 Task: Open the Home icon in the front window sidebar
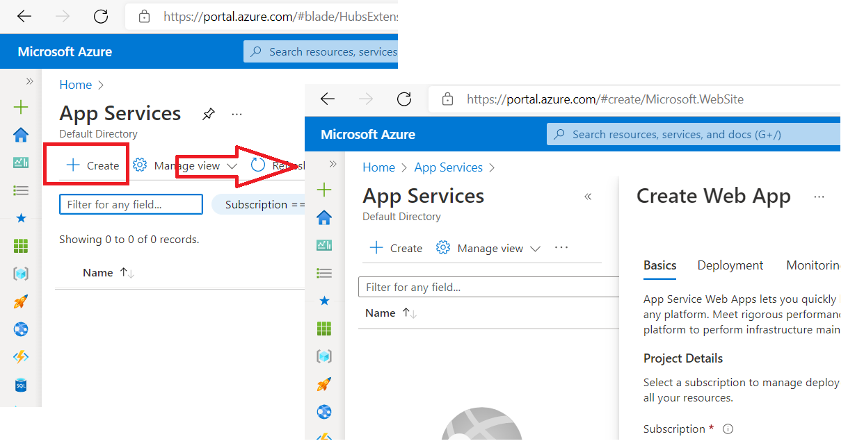[324, 217]
